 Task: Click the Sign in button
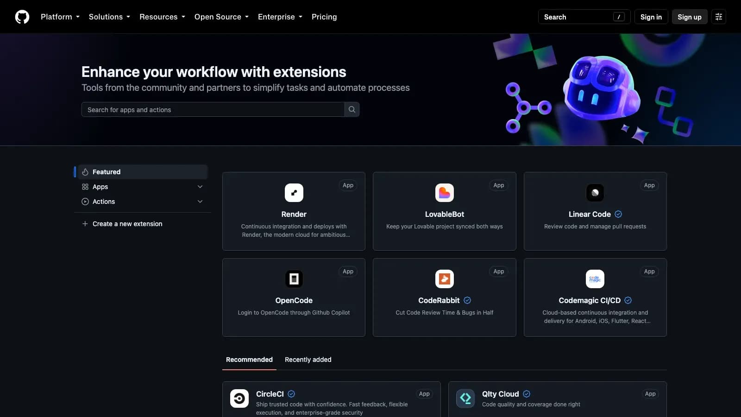(651, 17)
